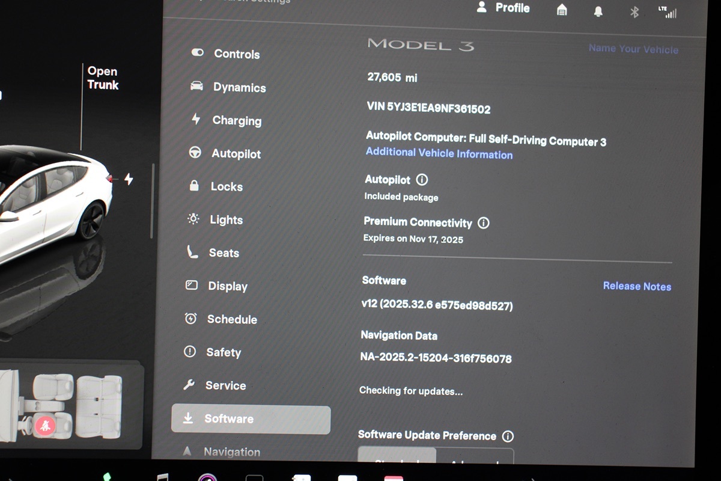721x481 pixels.
Task: Open Bluetooth settings icon
Action: pyautogui.click(x=634, y=12)
